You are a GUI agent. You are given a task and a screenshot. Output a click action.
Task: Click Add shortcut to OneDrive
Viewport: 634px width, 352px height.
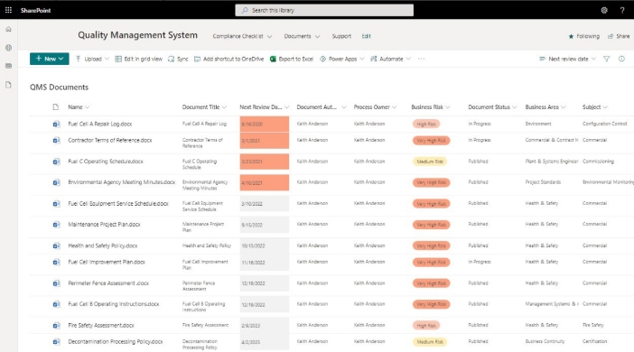point(228,59)
